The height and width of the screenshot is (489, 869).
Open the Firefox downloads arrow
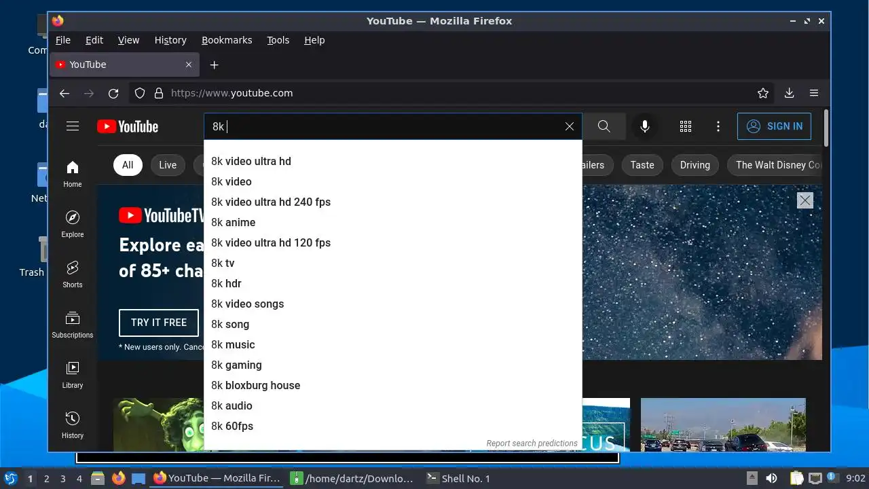tap(789, 93)
